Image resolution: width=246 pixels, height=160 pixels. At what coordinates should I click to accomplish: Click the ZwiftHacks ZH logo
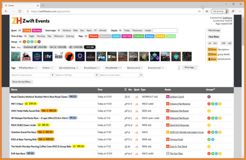click(x=17, y=21)
